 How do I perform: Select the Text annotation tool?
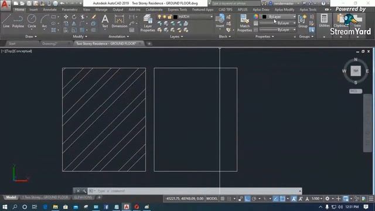coord(105,21)
